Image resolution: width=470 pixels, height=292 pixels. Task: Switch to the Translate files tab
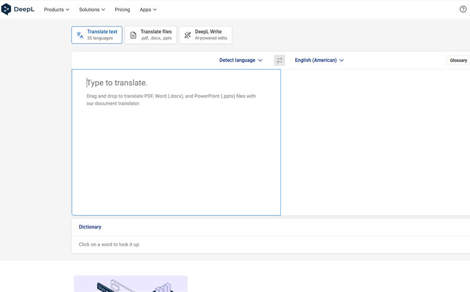pyautogui.click(x=150, y=35)
